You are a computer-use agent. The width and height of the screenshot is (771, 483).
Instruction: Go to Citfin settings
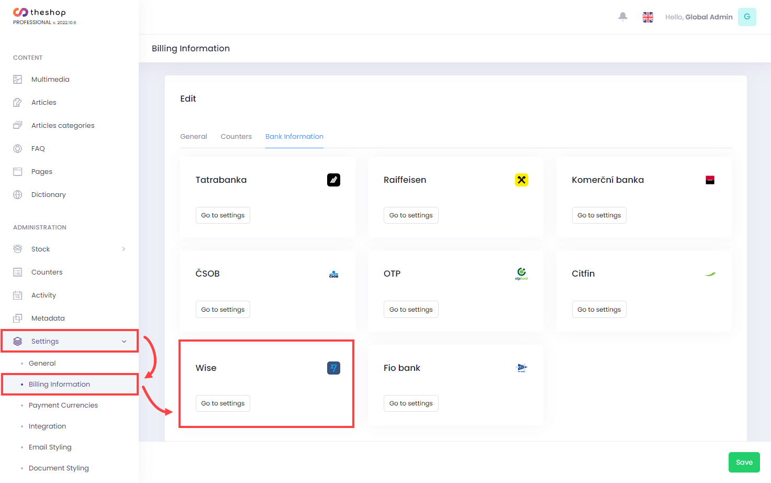[x=599, y=310]
